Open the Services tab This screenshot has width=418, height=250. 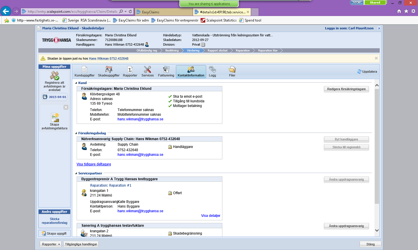147,72
